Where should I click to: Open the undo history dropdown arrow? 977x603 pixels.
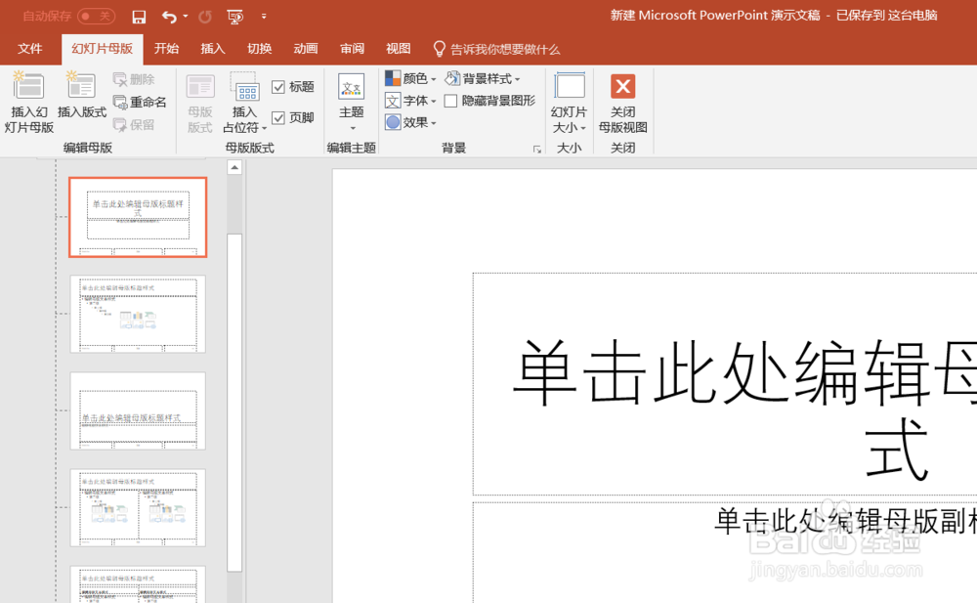click(x=186, y=17)
